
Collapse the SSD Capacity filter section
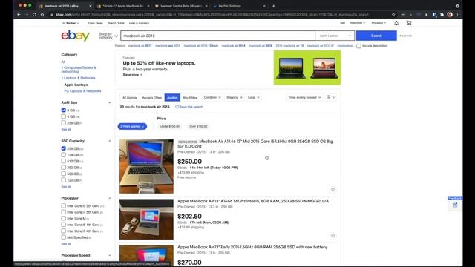(x=110, y=141)
